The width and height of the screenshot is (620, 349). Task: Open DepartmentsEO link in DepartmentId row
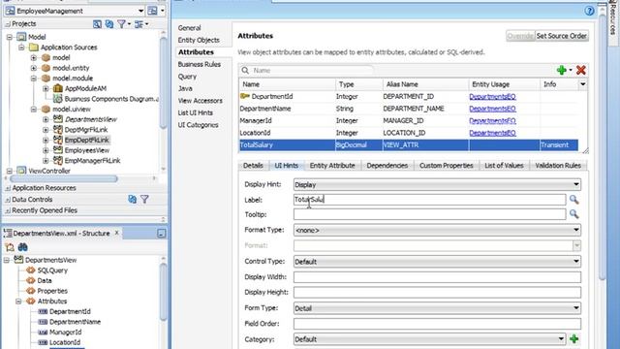coord(492,97)
